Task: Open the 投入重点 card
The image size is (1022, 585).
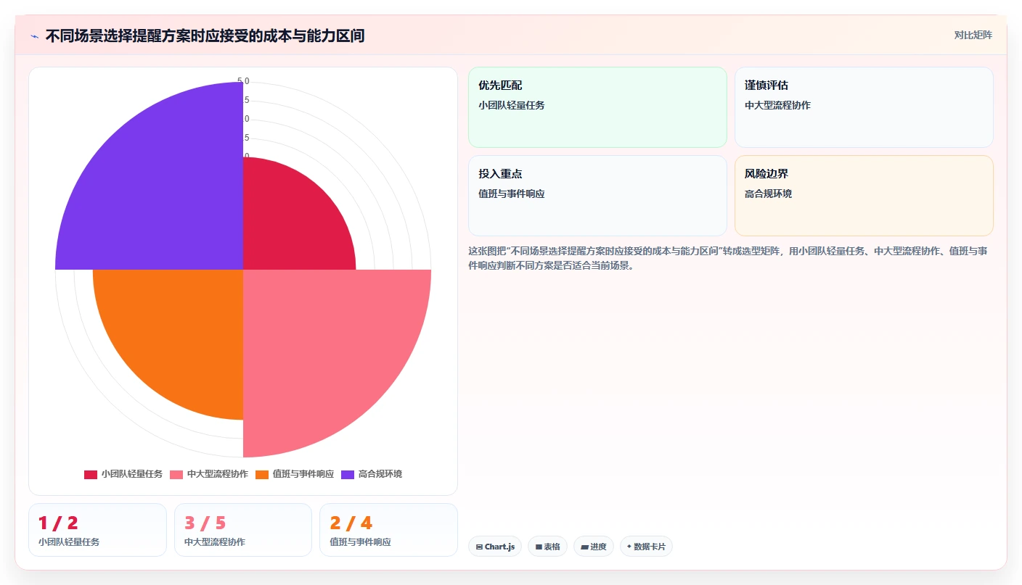Action: click(597, 196)
